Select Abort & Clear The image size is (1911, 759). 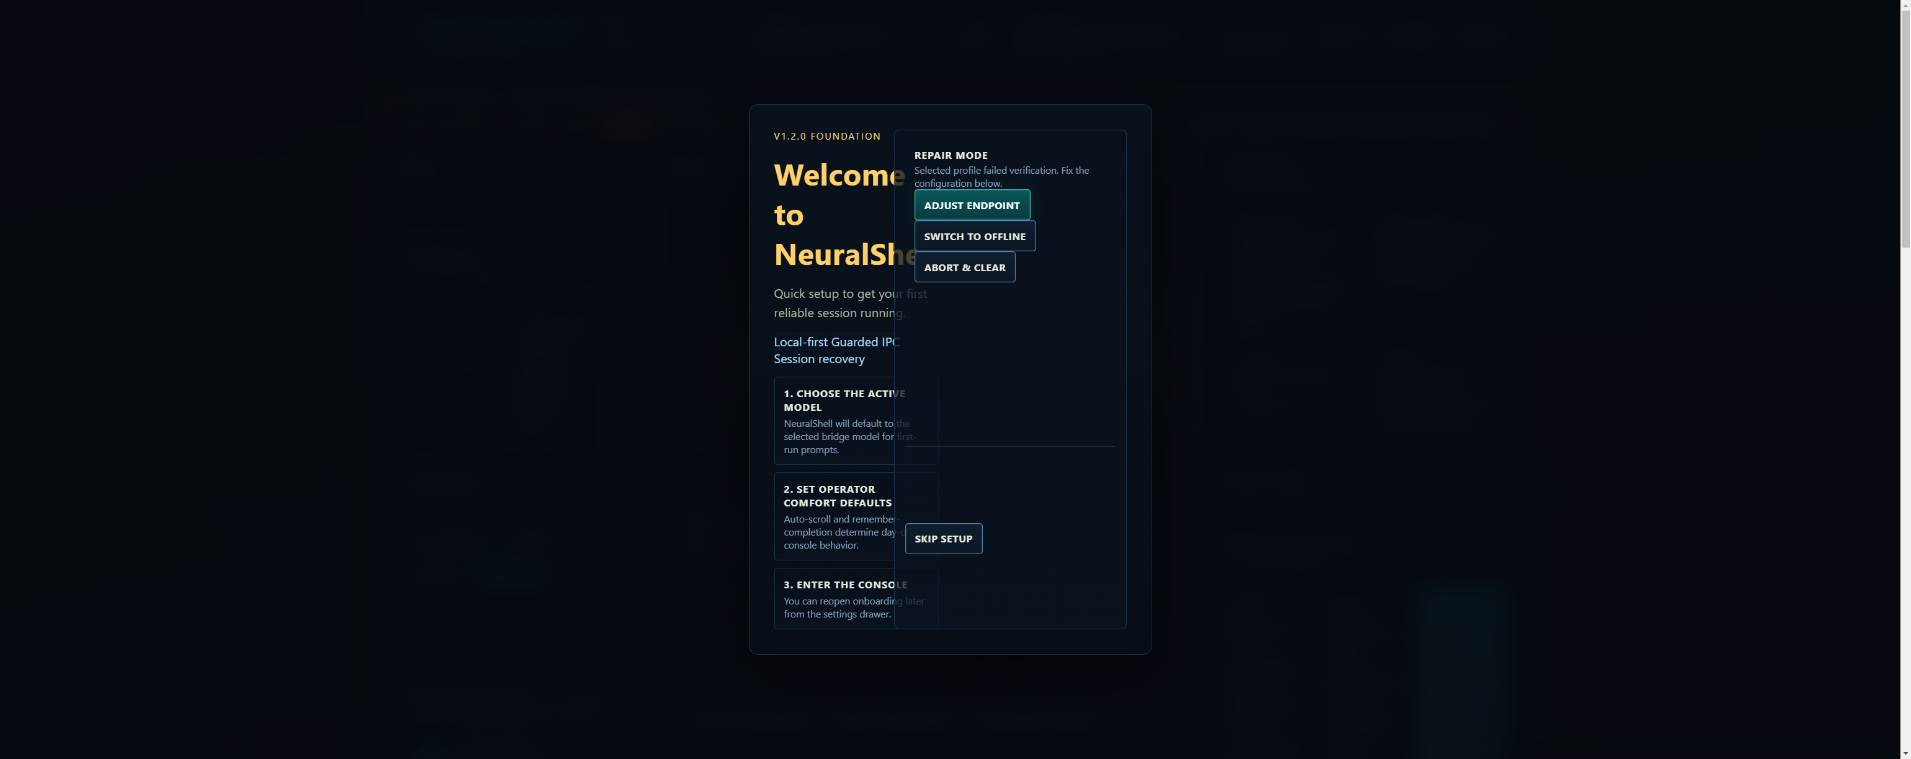[964, 267]
